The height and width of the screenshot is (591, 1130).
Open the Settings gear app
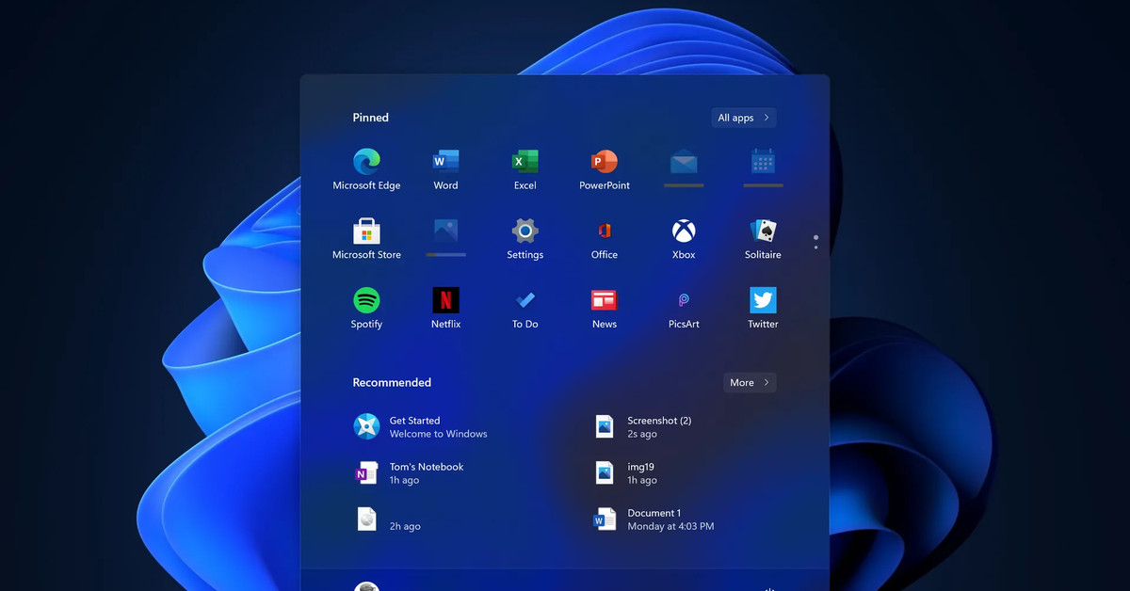(525, 239)
